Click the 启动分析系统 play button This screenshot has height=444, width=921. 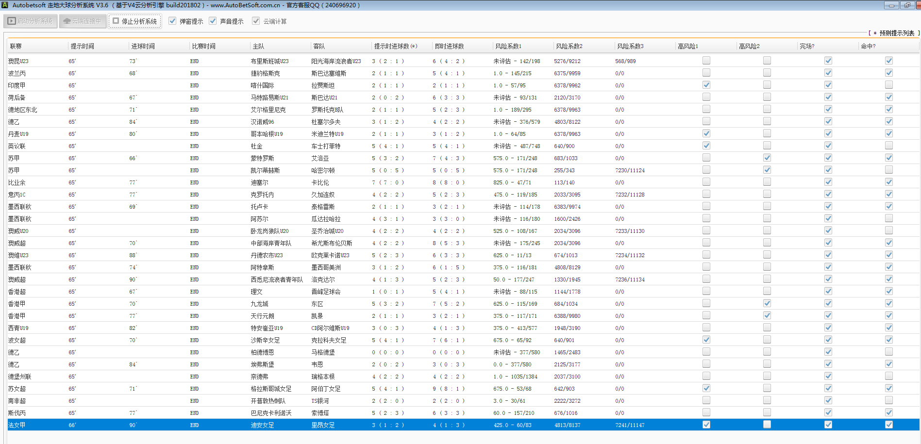(31, 21)
